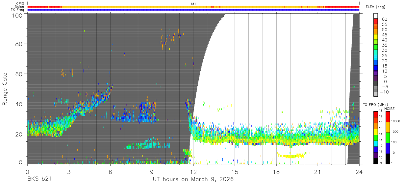Click the Range Gate y-axis title
The height and width of the screenshot is (186, 404).
click(5, 89)
